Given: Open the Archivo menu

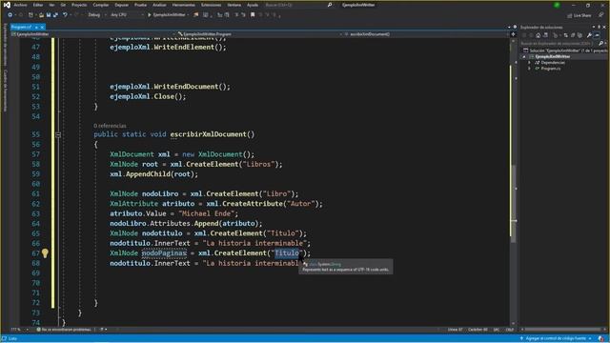Looking at the screenshot, I should coord(20,5).
